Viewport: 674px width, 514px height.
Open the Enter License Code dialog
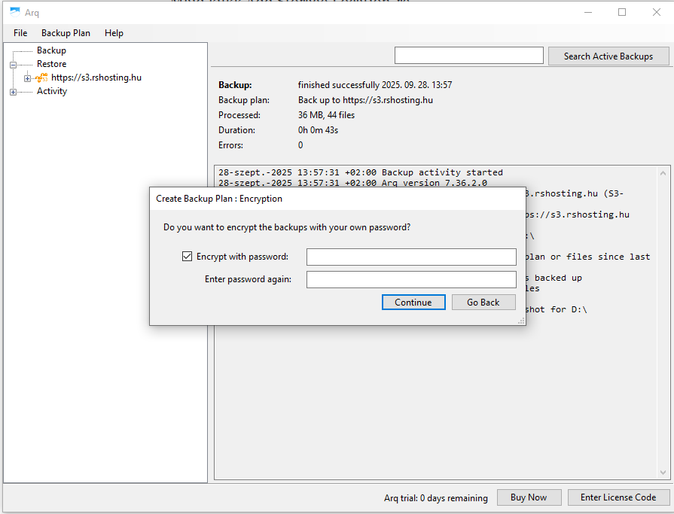[x=618, y=497]
